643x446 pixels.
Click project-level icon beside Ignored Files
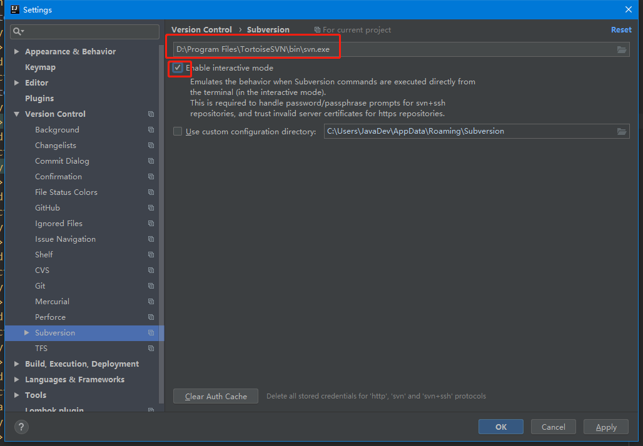(151, 224)
